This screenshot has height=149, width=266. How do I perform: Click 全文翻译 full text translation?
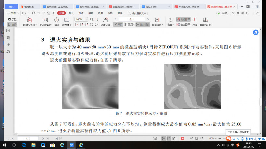pyautogui.click(x=183, y=25)
